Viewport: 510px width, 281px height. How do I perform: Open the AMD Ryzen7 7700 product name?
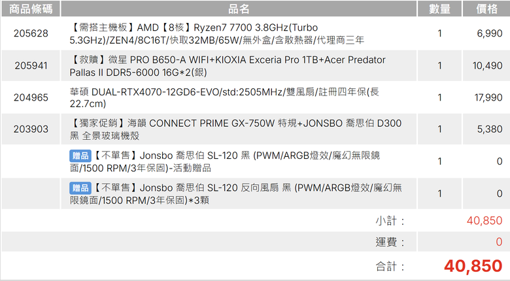(x=216, y=33)
